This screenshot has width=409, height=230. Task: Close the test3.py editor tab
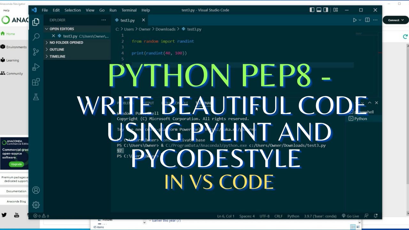[143, 20]
